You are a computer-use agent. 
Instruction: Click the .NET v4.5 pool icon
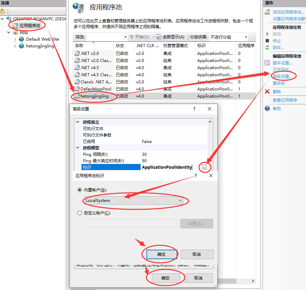point(77,67)
